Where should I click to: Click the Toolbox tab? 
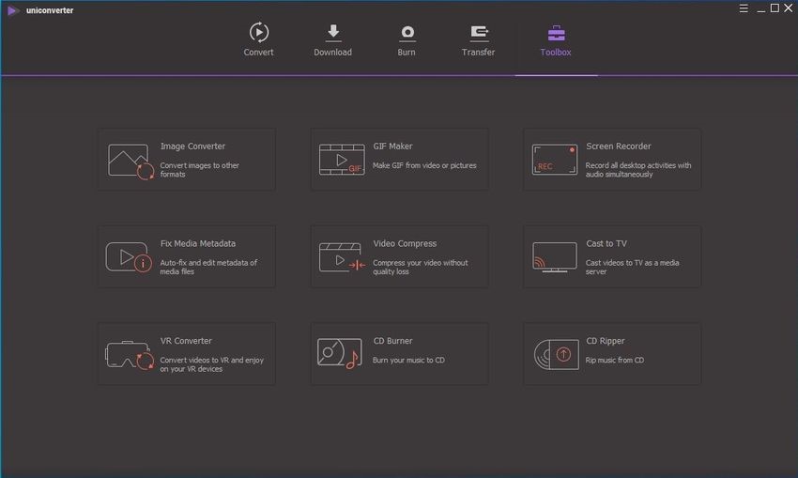(x=556, y=40)
